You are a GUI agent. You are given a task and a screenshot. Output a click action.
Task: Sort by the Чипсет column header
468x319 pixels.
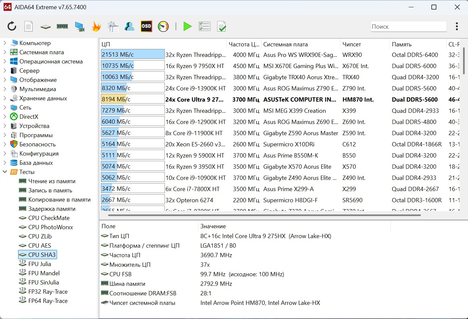point(351,44)
